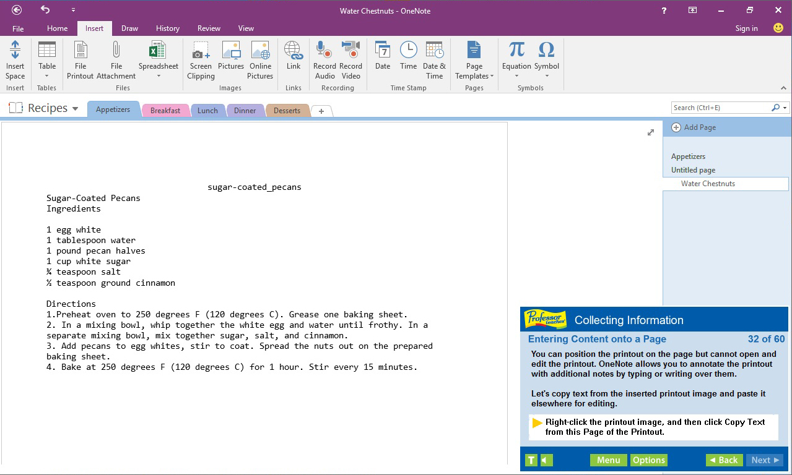This screenshot has width=792, height=475.
Task: Select the Insert Space tool
Action: coord(14,59)
